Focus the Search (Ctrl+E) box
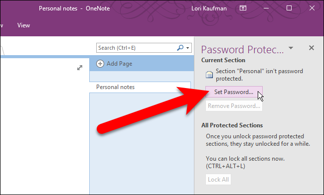 pos(136,48)
